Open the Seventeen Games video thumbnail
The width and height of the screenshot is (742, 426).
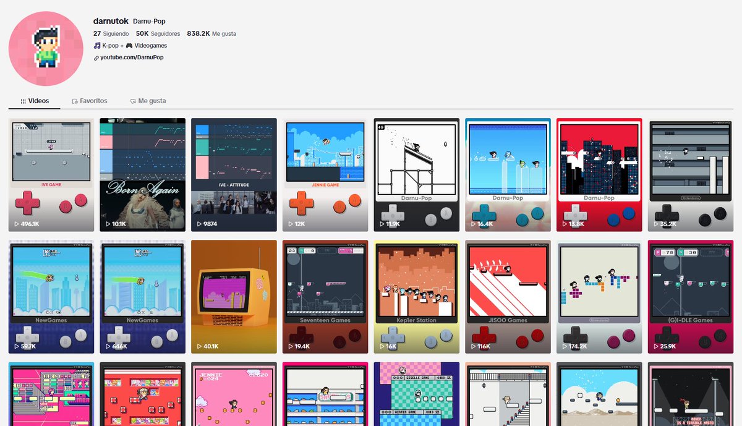[325, 297]
